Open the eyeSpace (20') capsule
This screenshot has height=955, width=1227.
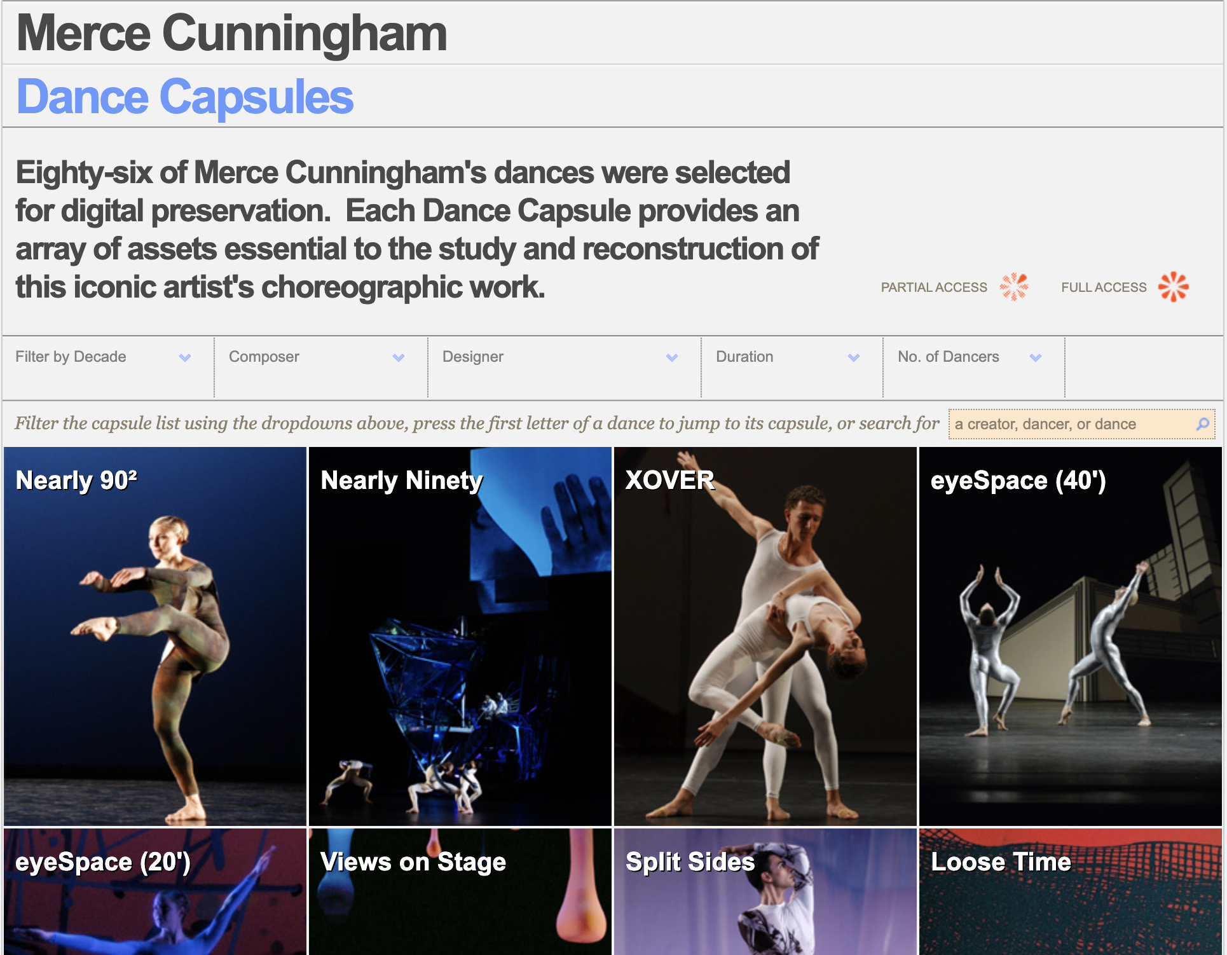[155, 891]
